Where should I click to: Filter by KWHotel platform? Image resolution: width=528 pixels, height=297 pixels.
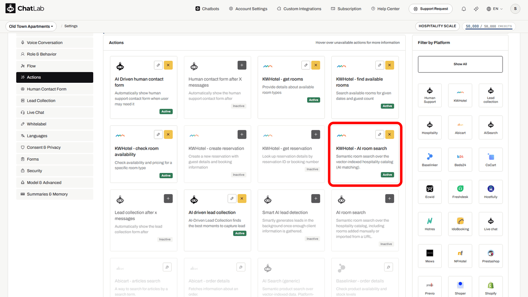460,95
